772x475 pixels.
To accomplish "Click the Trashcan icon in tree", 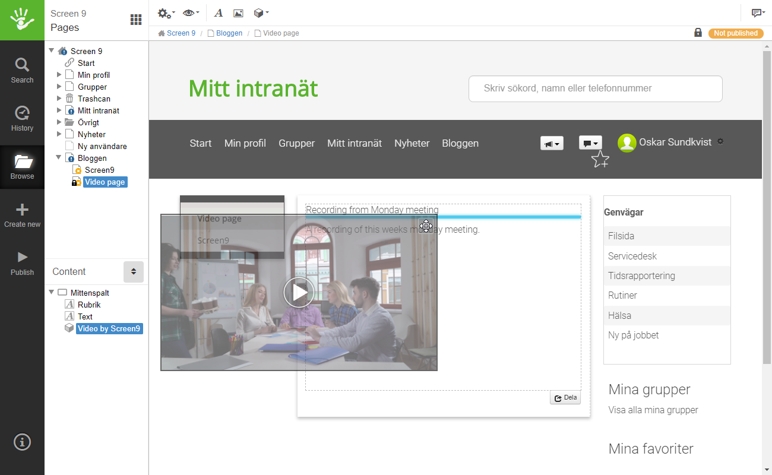I will coord(69,99).
